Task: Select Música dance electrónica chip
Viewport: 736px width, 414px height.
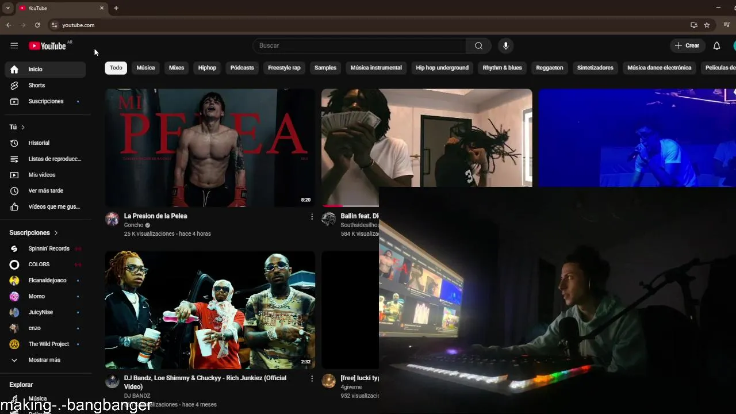Action: pos(659,68)
